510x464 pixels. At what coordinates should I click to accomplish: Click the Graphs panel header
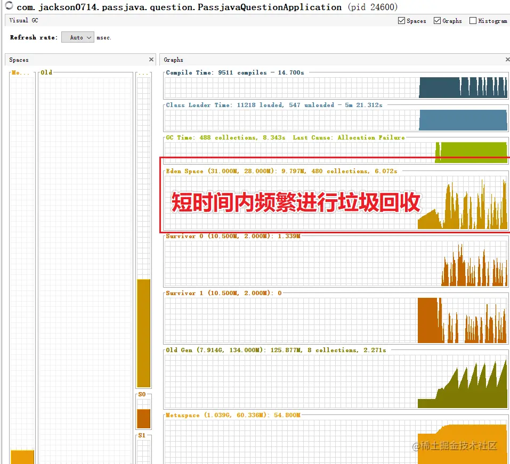tap(335, 60)
